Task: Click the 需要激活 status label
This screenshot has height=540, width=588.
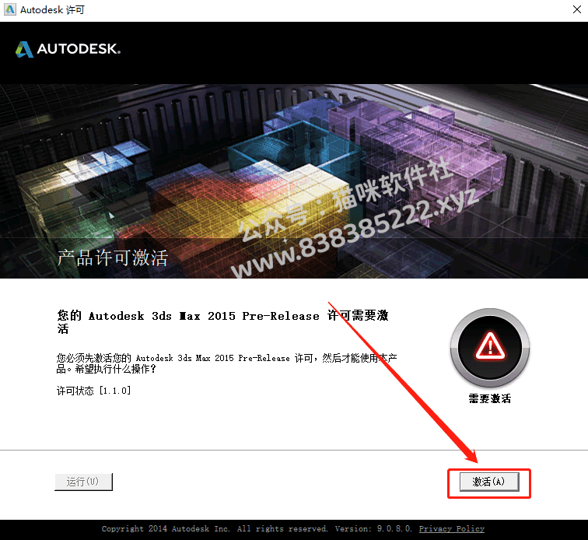Action: click(x=490, y=398)
